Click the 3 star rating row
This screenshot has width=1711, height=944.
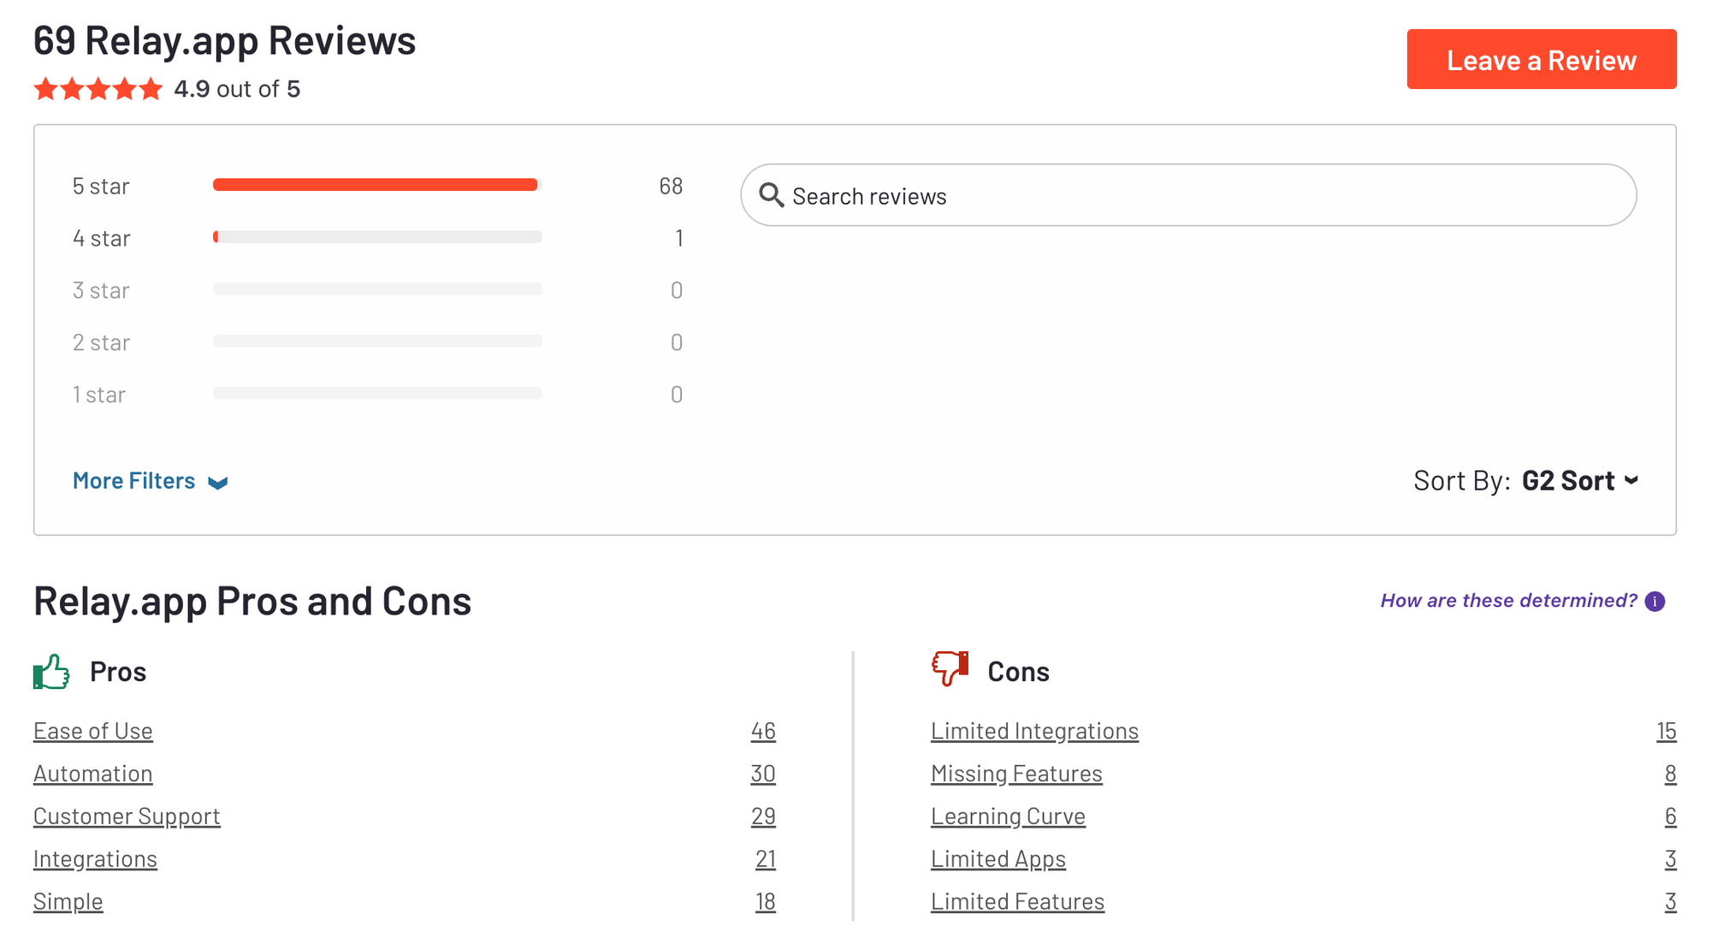click(377, 290)
